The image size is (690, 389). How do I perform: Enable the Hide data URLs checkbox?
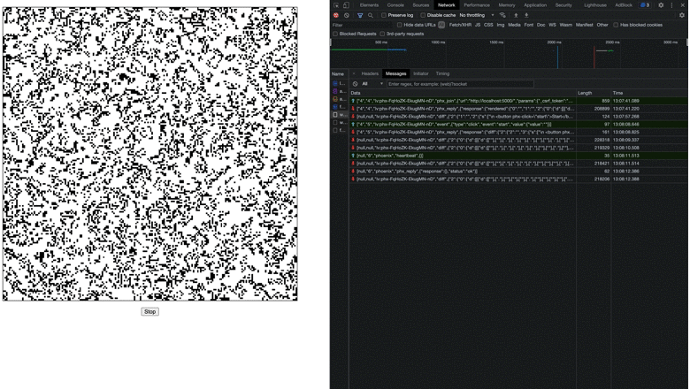point(400,25)
